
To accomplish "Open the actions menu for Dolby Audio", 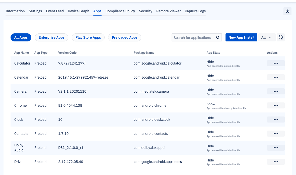I will tap(276, 148).
